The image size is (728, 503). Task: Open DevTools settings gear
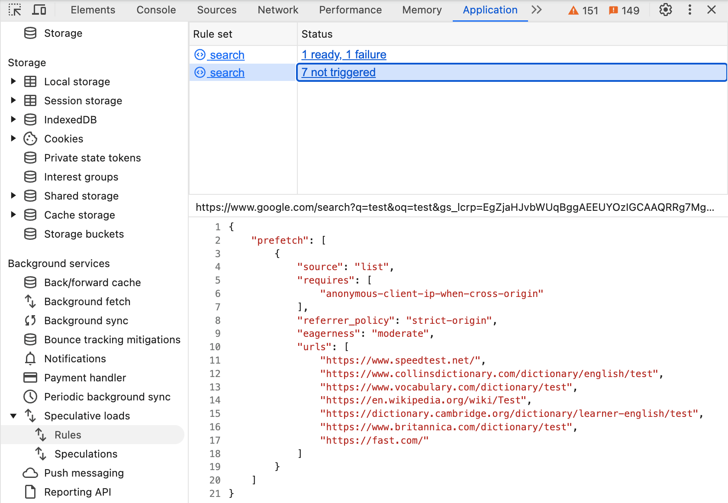click(665, 10)
